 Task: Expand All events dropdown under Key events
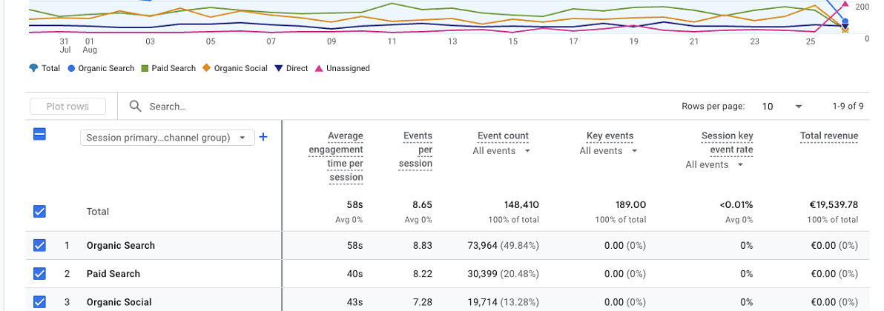[x=609, y=151]
